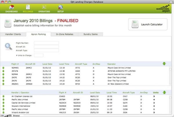Launch the Calculator button
Screen dimensions: 174x117
[148, 24]
